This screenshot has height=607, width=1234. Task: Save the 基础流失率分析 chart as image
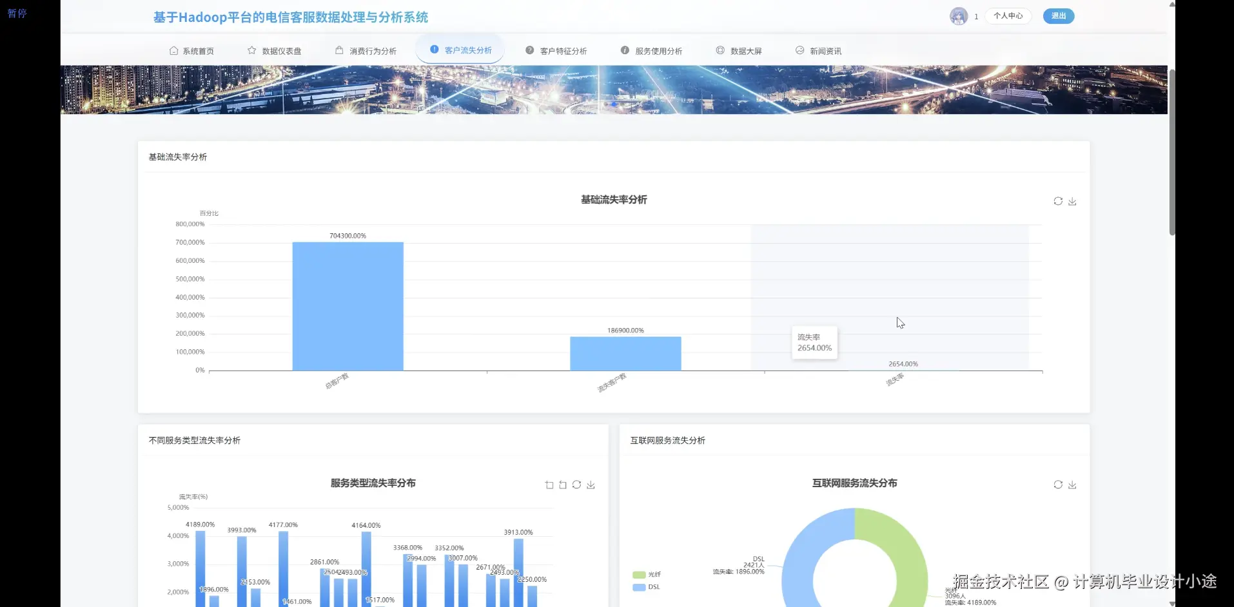1072,201
